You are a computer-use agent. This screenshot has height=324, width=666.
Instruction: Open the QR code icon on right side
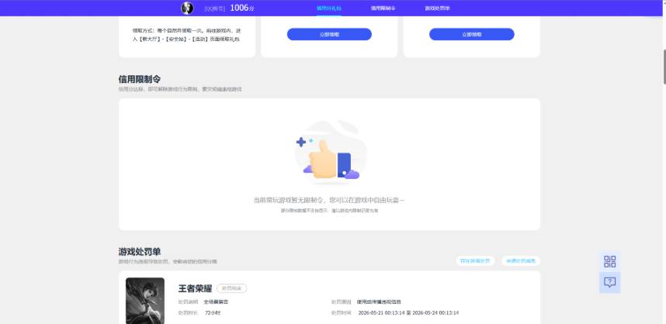[609, 262]
